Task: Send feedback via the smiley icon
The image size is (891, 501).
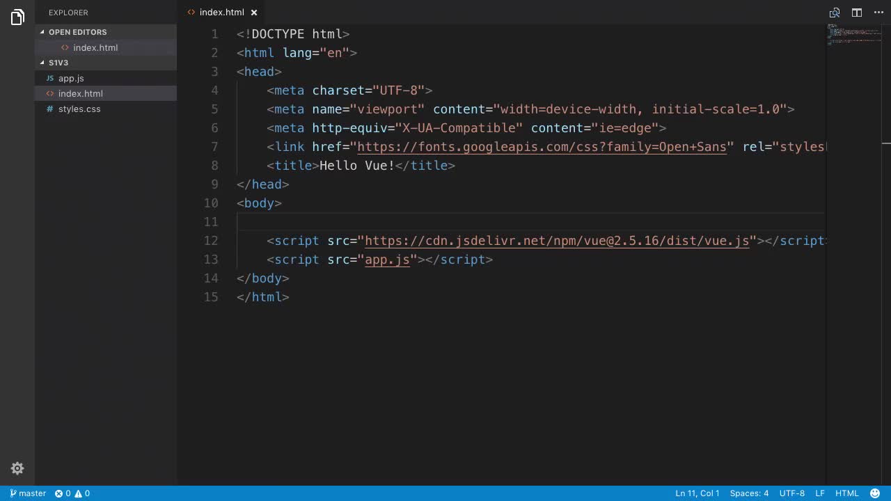Action: [x=874, y=493]
